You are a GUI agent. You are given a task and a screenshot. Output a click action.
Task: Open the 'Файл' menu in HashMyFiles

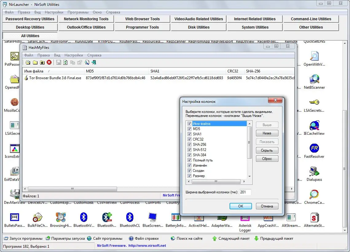29,55
